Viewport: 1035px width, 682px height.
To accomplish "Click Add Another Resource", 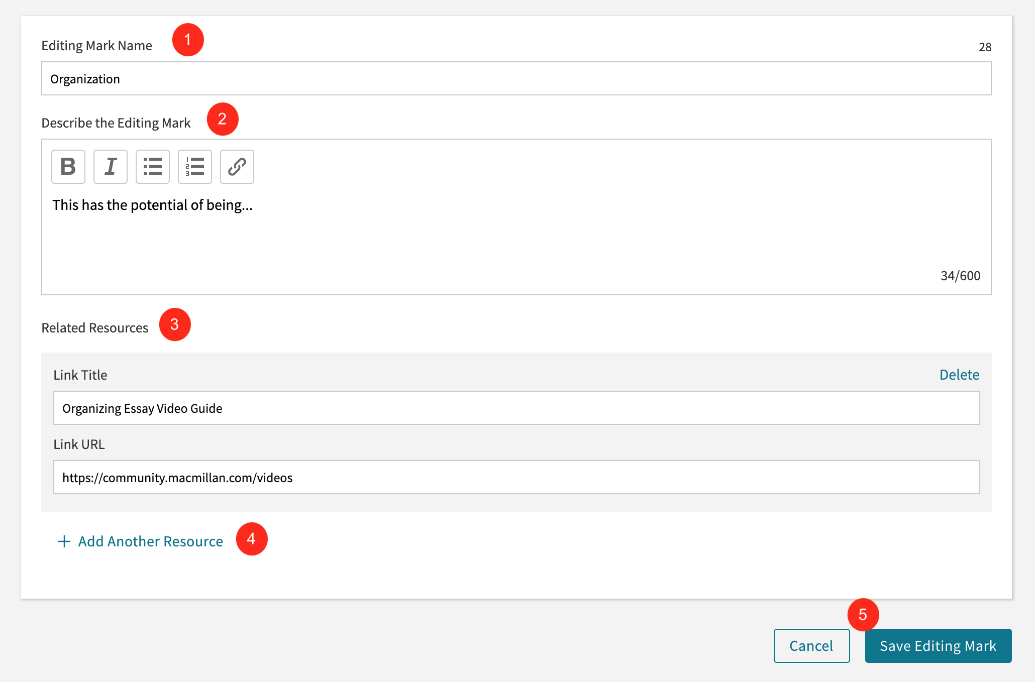I will 150,541.
